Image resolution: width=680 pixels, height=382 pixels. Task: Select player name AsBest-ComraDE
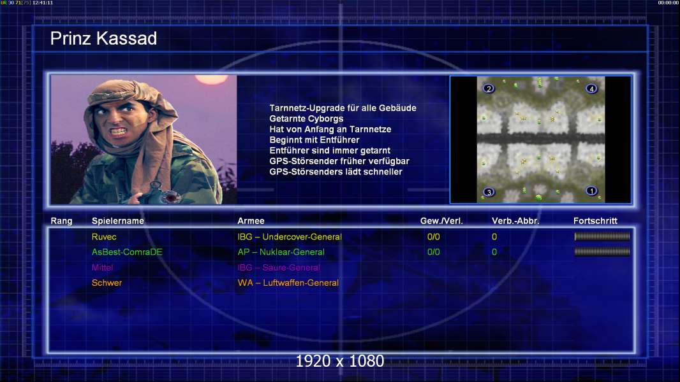coord(127,252)
